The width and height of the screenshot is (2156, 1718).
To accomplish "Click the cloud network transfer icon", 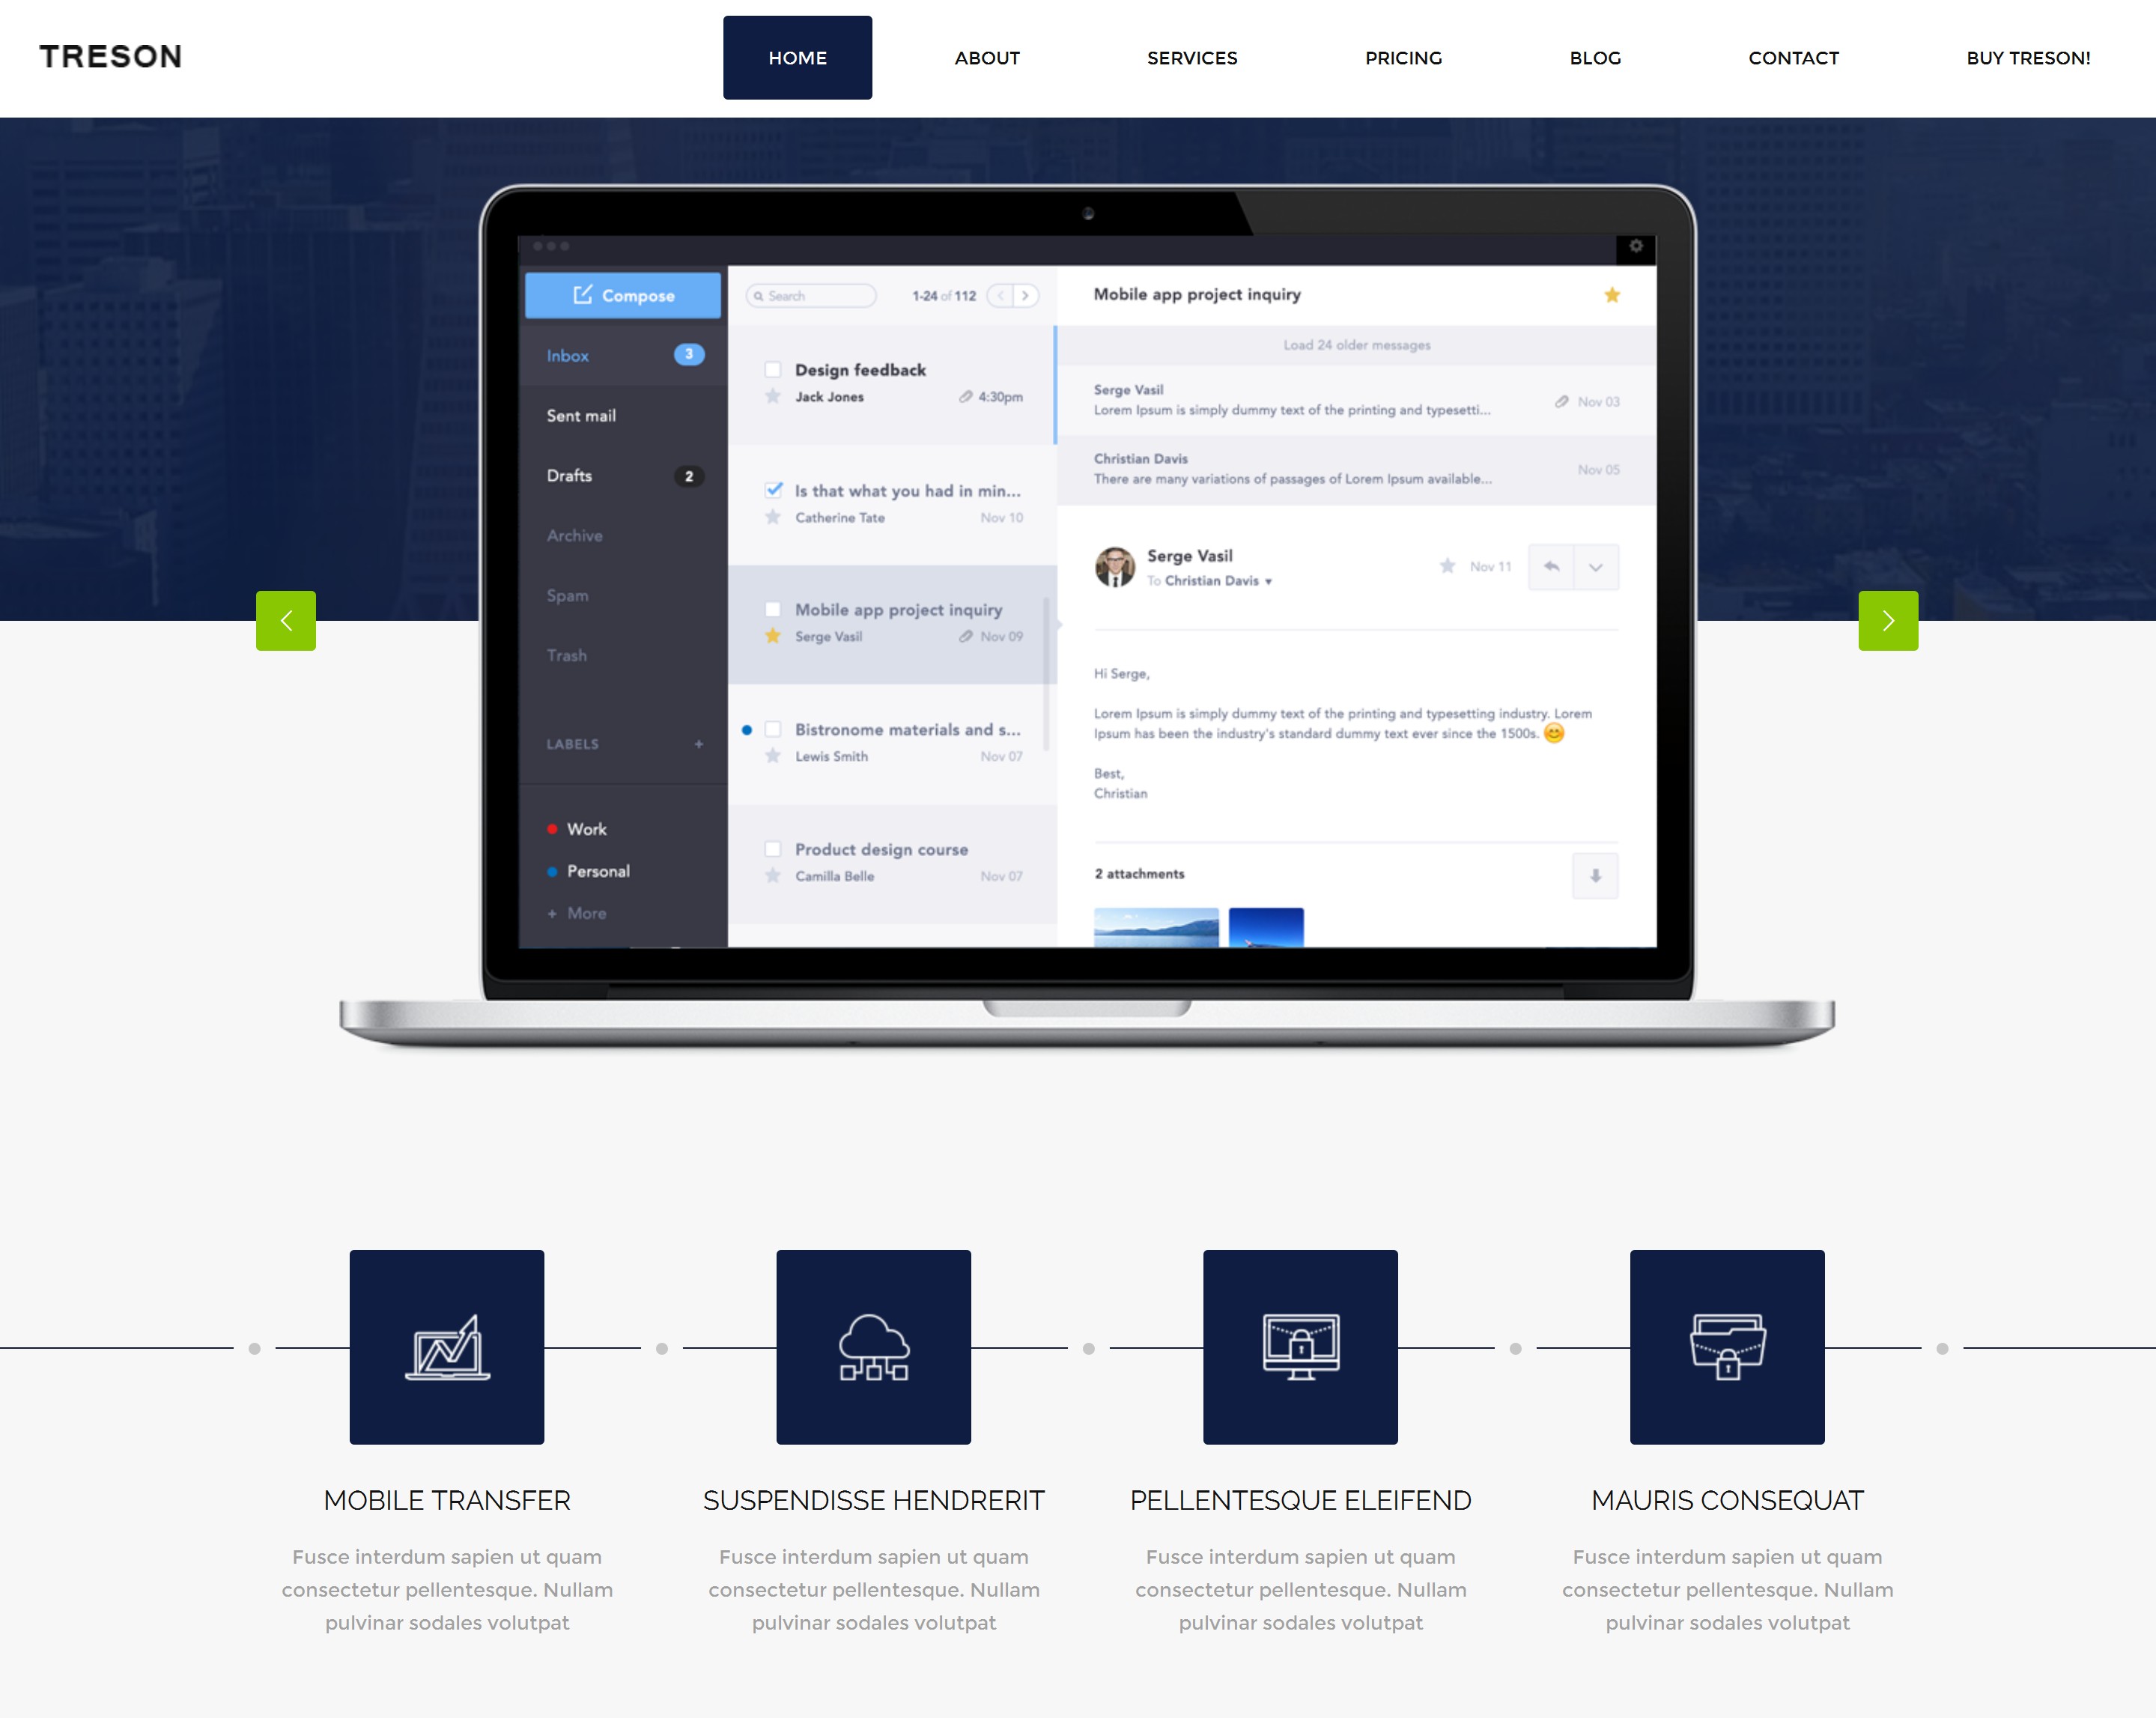I will [873, 1347].
